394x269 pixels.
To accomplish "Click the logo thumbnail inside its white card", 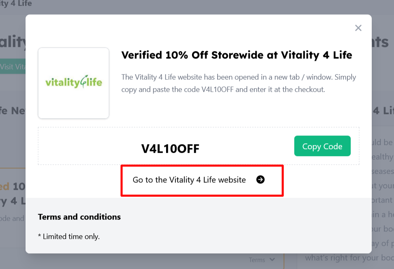I will pyautogui.click(x=73, y=82).
